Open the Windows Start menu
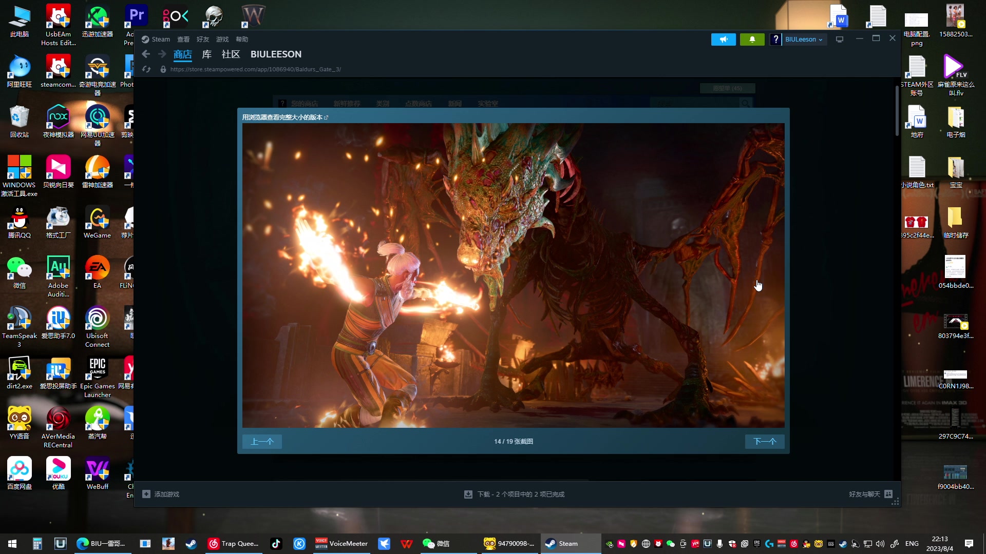The image size is (986, 554). point(12,544)
